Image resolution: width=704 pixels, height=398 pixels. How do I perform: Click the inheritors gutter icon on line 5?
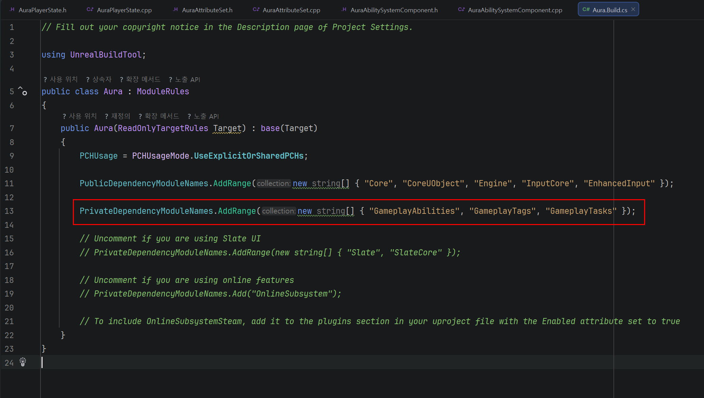[22, 91]
